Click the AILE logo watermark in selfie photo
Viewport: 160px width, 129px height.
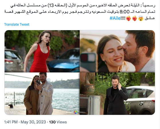pyautogui.click(x=13, y=112)
